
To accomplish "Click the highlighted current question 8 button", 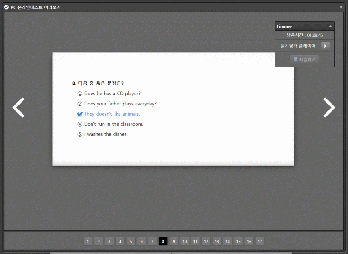I will tap(163, 241).
